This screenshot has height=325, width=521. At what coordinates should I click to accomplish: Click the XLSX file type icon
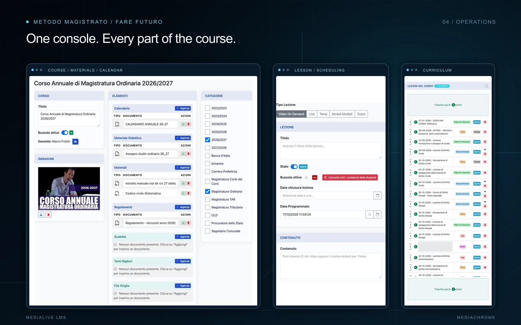pyautogui.click(x=117, y=124)
